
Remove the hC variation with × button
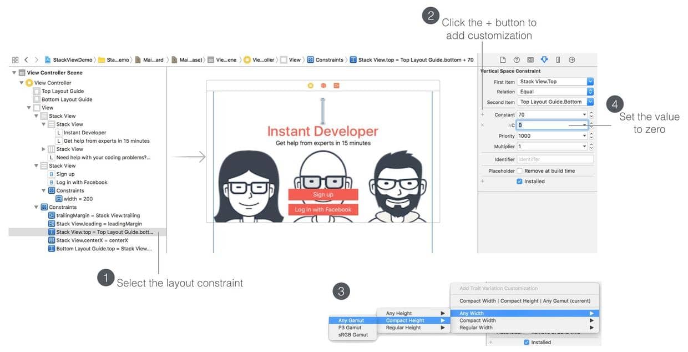tap(482, 125)
